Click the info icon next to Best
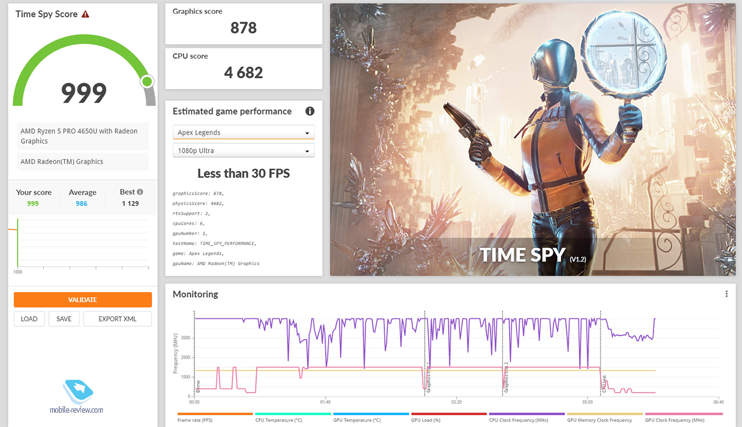 [140, 192]
